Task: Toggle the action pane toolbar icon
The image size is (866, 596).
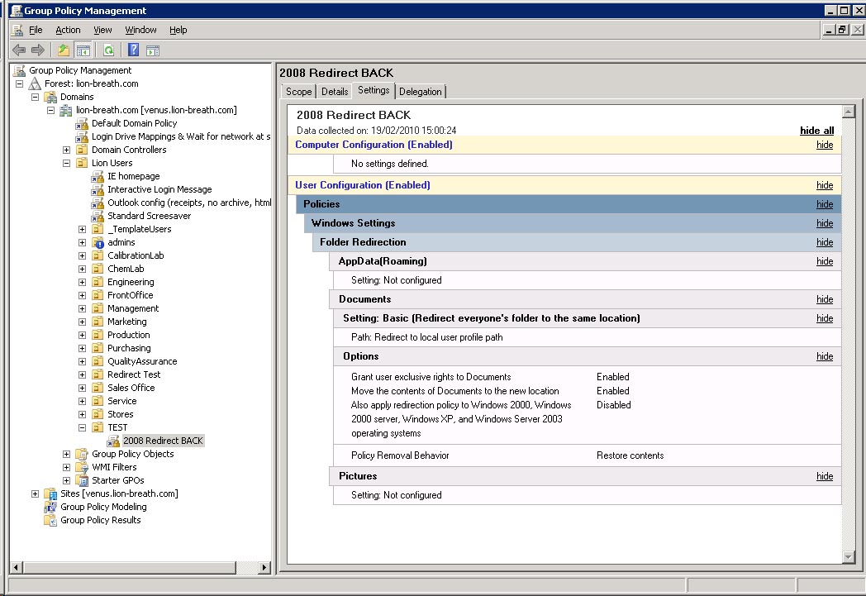Action: pos(153,50)
